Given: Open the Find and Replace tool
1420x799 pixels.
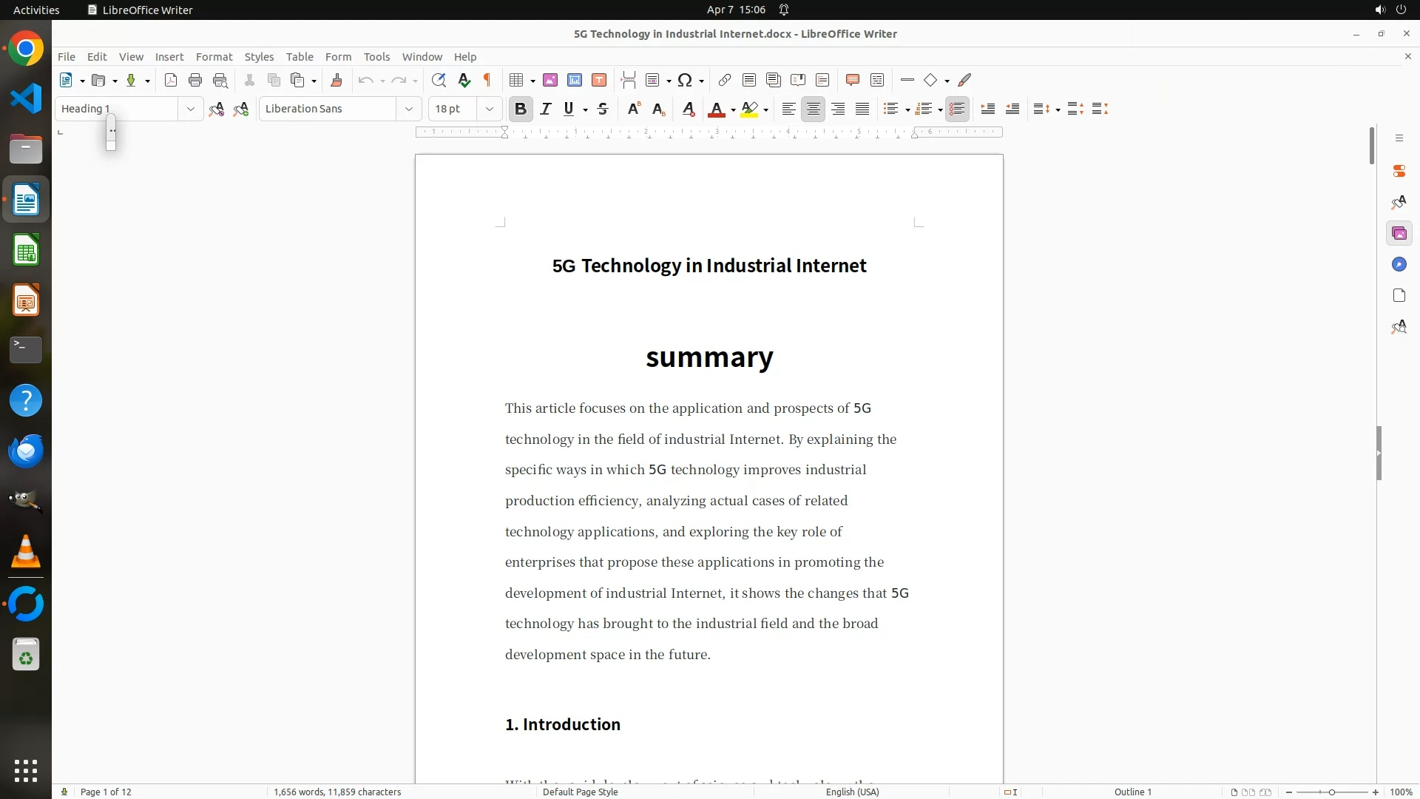Looking at the screenshot, I should click(x=439, y=81).
